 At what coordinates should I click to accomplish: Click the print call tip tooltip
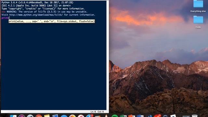52,21
